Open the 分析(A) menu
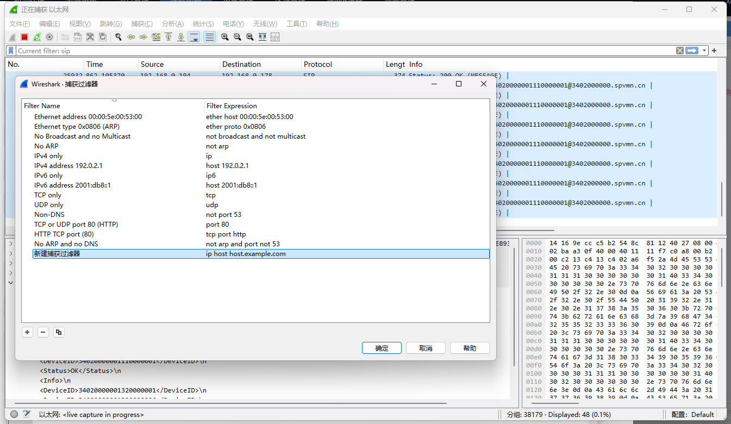The width and height of the screenshot is (731, 424). point(173,24)
